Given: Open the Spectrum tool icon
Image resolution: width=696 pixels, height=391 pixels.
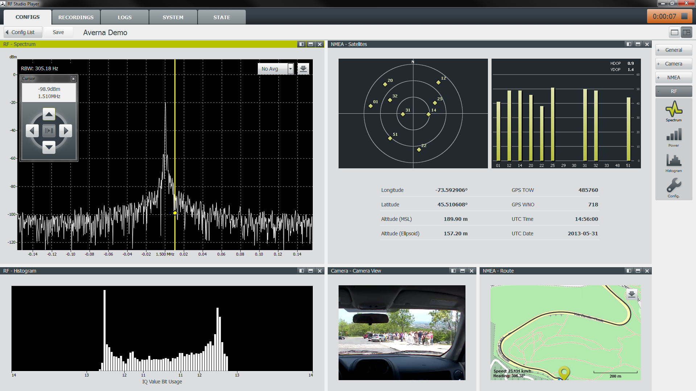Looking at the screenshot, I should coord(674,109).
